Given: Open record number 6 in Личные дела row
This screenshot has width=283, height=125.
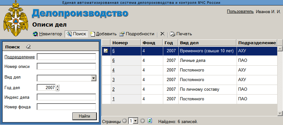Looking at the screenshot, I should (x=114, y=61).
